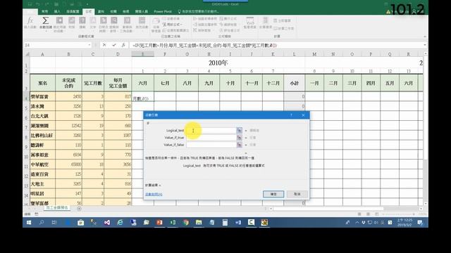Image resolution: width=451 pixels, height=253 pixels.
Task: Click the AutoSum sigma icon
Action: (45, 20)
